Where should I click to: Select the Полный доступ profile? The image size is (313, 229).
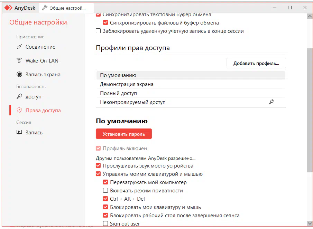(x=191, y=93)
